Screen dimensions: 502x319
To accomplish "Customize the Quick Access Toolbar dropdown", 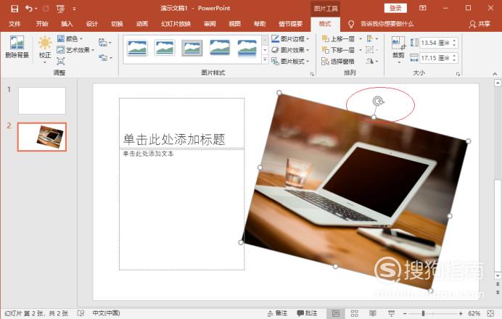I will (x=74, y=9).
